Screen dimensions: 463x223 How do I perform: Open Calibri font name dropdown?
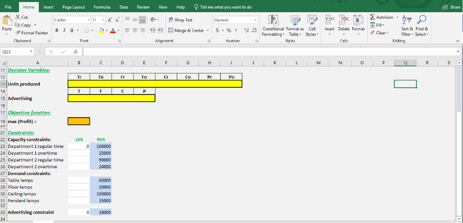(x=89, y=20)
